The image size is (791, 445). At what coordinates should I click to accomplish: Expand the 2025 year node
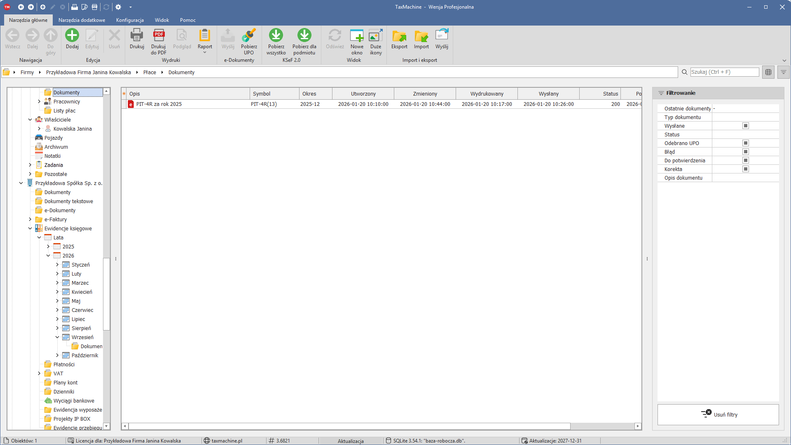tap(48, 246)
